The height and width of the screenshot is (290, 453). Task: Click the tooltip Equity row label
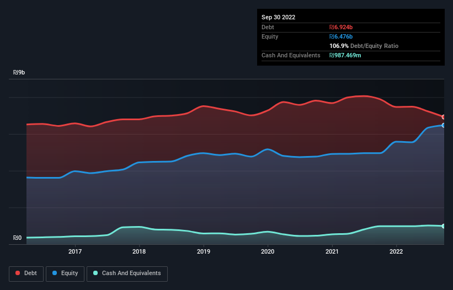(270, 36)
